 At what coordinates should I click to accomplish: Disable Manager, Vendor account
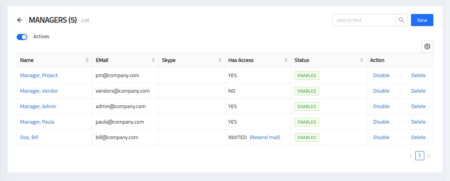(381, 91)
